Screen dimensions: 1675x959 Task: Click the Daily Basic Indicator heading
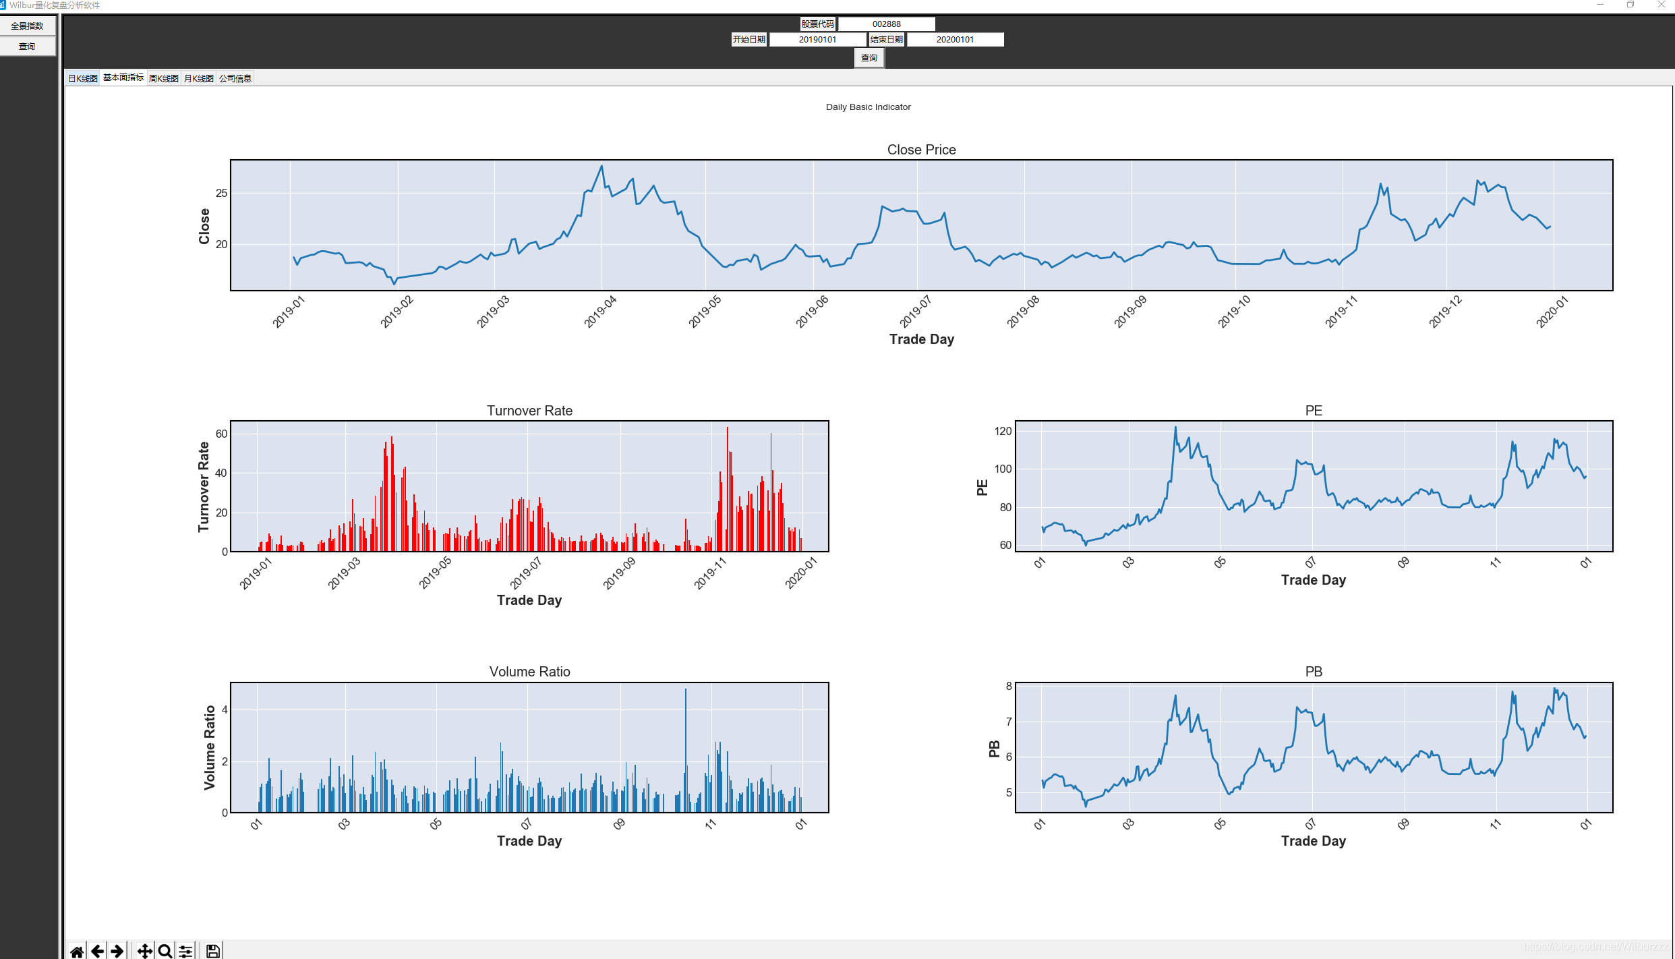click(868, 107)
